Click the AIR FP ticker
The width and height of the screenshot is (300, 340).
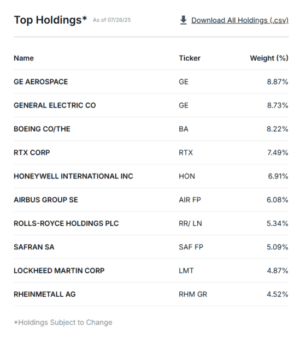point(190,200)
